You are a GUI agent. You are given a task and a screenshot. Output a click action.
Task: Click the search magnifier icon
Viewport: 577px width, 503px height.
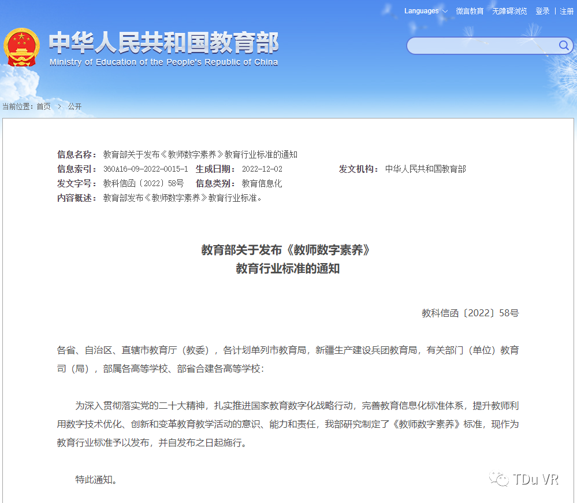[x=563, y=45]
